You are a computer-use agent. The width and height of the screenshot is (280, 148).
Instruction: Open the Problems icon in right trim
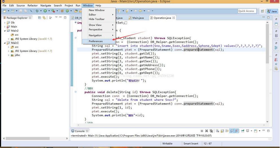pos(276,60)
